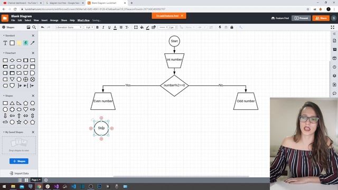Screen dimensions: 338x190
Task: Close the Flowchart shapes section
Action: (x=33, y=53)
